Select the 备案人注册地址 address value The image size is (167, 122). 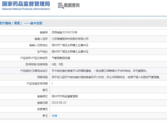[x=70, y=45]
